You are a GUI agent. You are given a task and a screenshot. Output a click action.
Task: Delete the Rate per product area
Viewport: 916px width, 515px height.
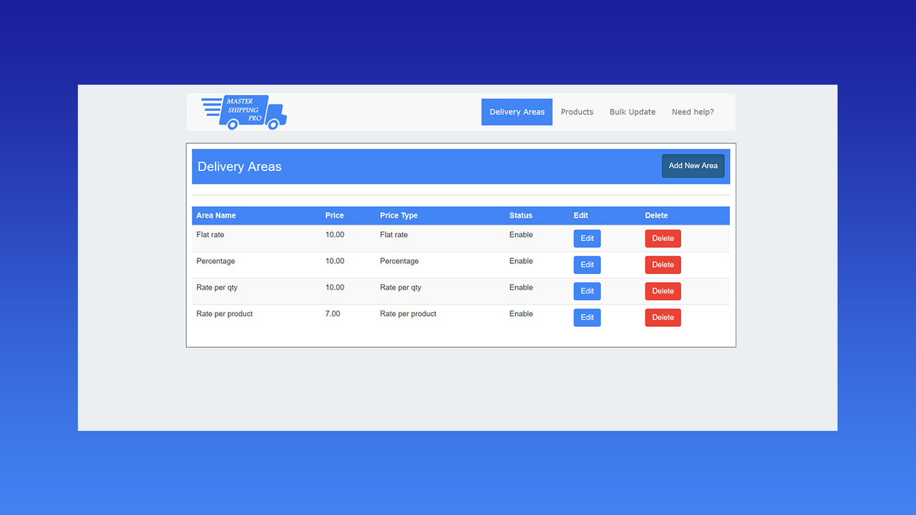coord(663,317)
